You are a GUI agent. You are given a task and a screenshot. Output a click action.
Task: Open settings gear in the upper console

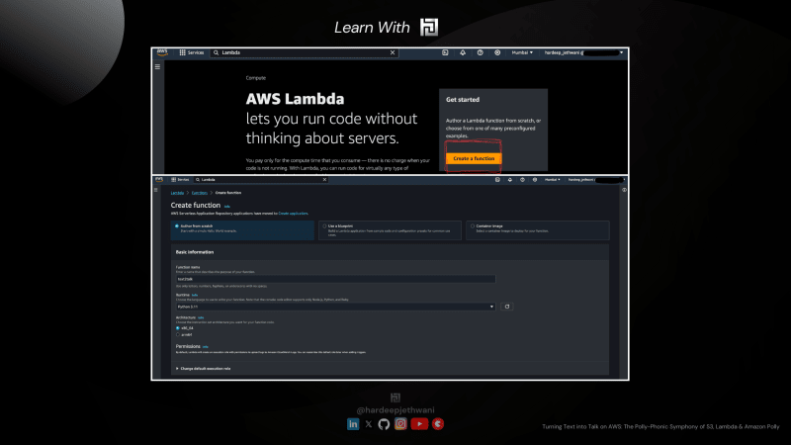497,52
